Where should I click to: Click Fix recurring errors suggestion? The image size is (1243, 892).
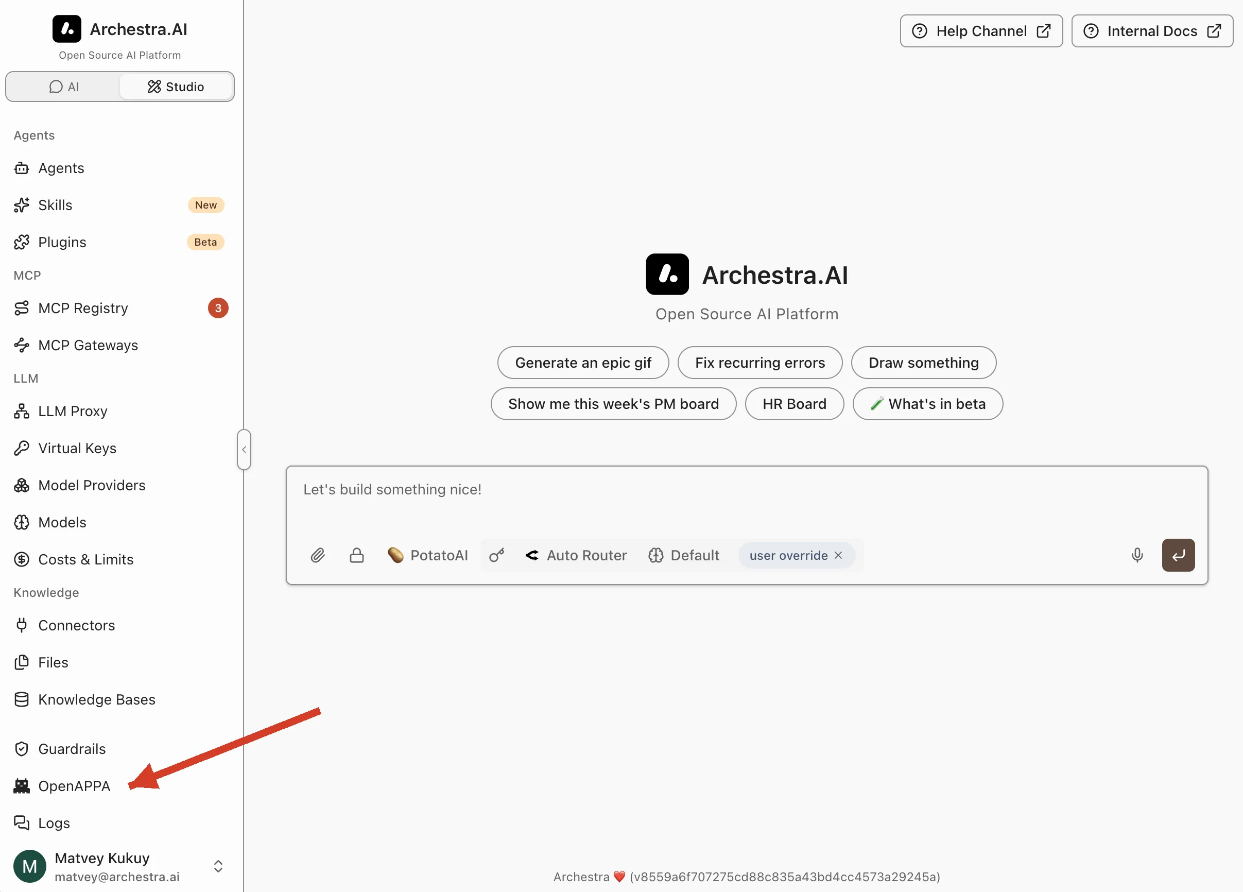pos(759,363)
